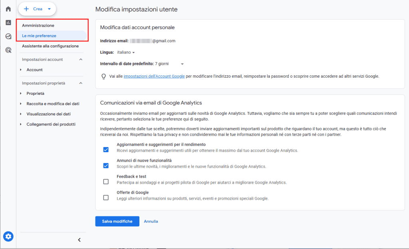This screenshot has height=249, width=409.
Task: Click the plus icon on Crea
Action: click(x=26, y=9)
